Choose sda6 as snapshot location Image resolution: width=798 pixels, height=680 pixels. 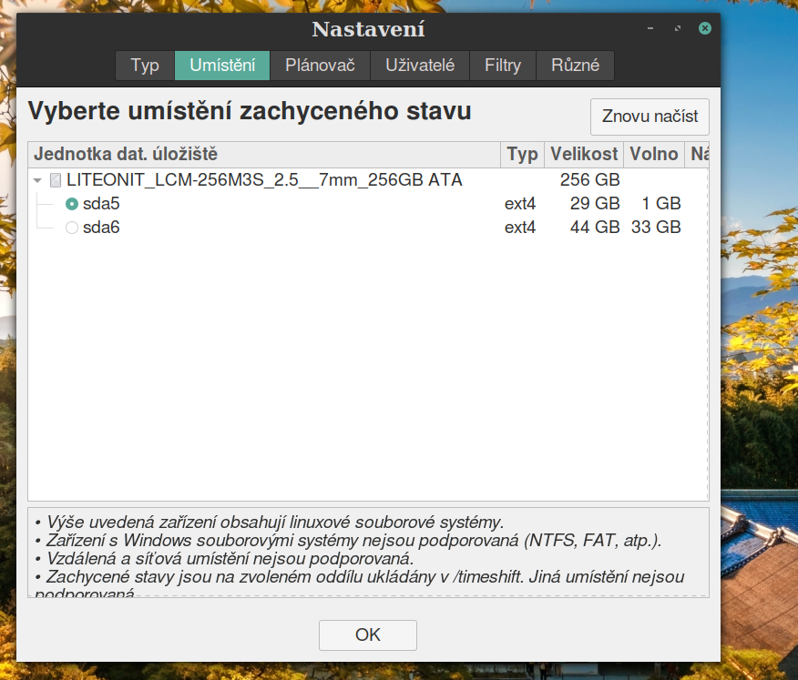(72, 228)
